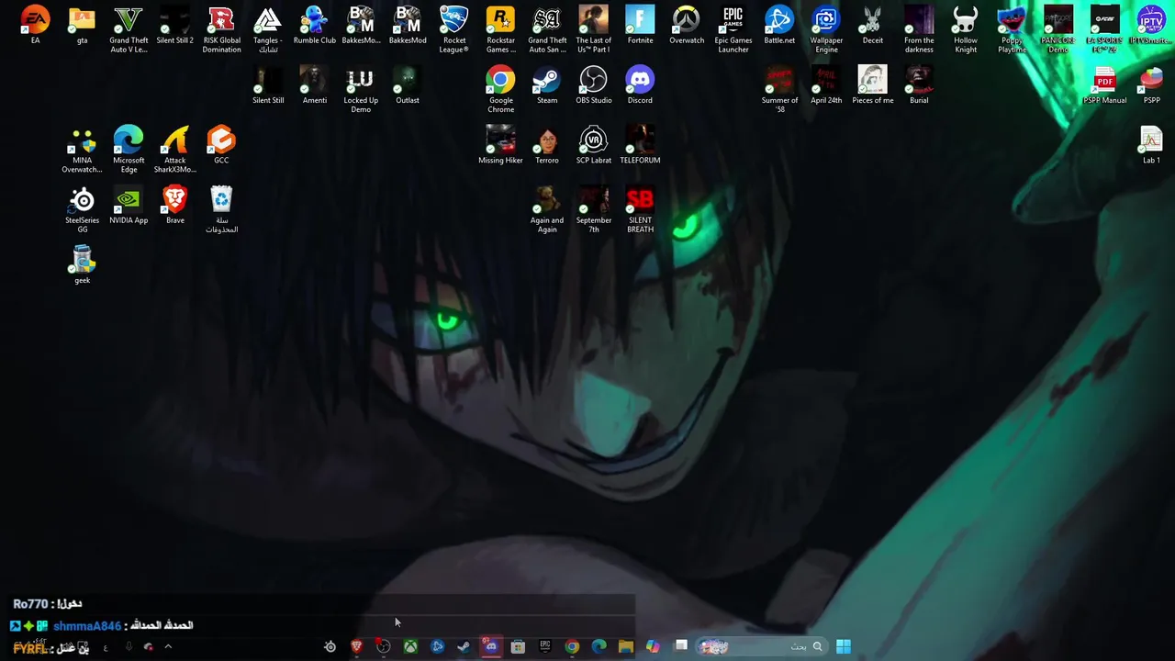Open Steam from the taskbar
Screen dimensions: 1175x661
464,647
